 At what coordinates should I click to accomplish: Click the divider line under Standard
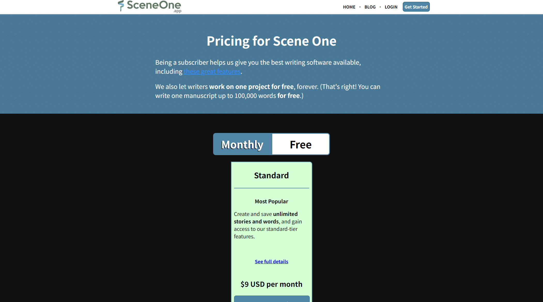pos(271,188)
